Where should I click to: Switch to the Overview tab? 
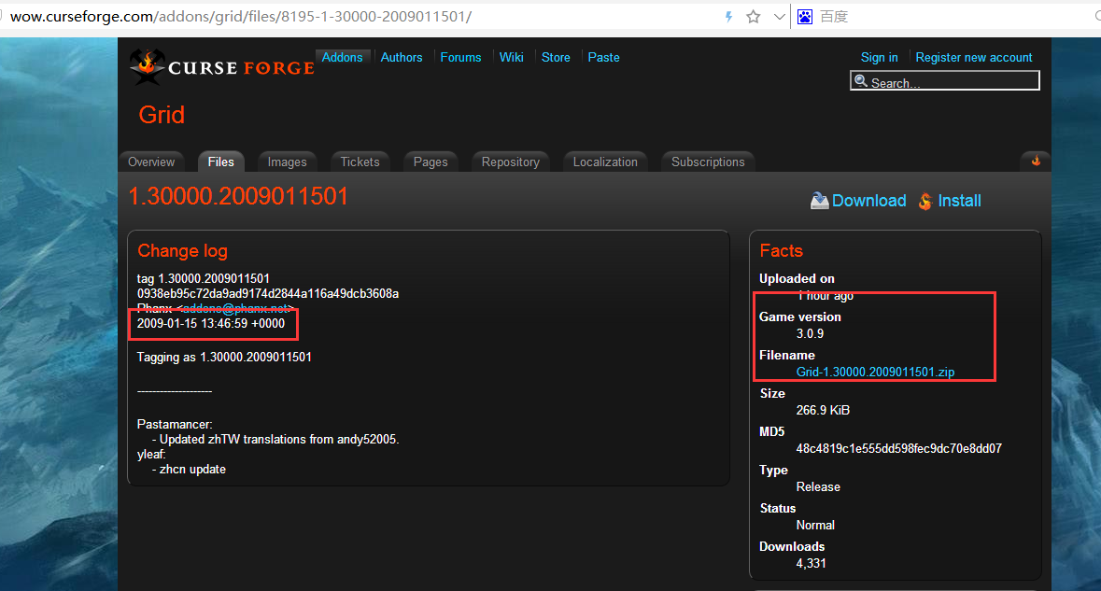(151, 162)
